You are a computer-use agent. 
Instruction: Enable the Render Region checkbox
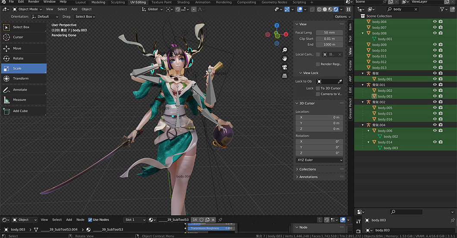pos(318,64)
